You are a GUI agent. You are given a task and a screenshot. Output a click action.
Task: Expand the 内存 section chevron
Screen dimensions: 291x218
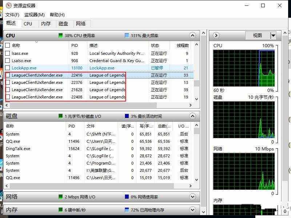192,210
